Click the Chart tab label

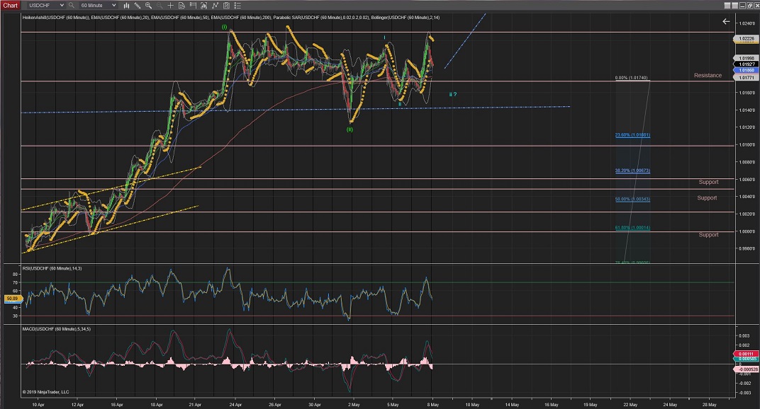(9, 5)
